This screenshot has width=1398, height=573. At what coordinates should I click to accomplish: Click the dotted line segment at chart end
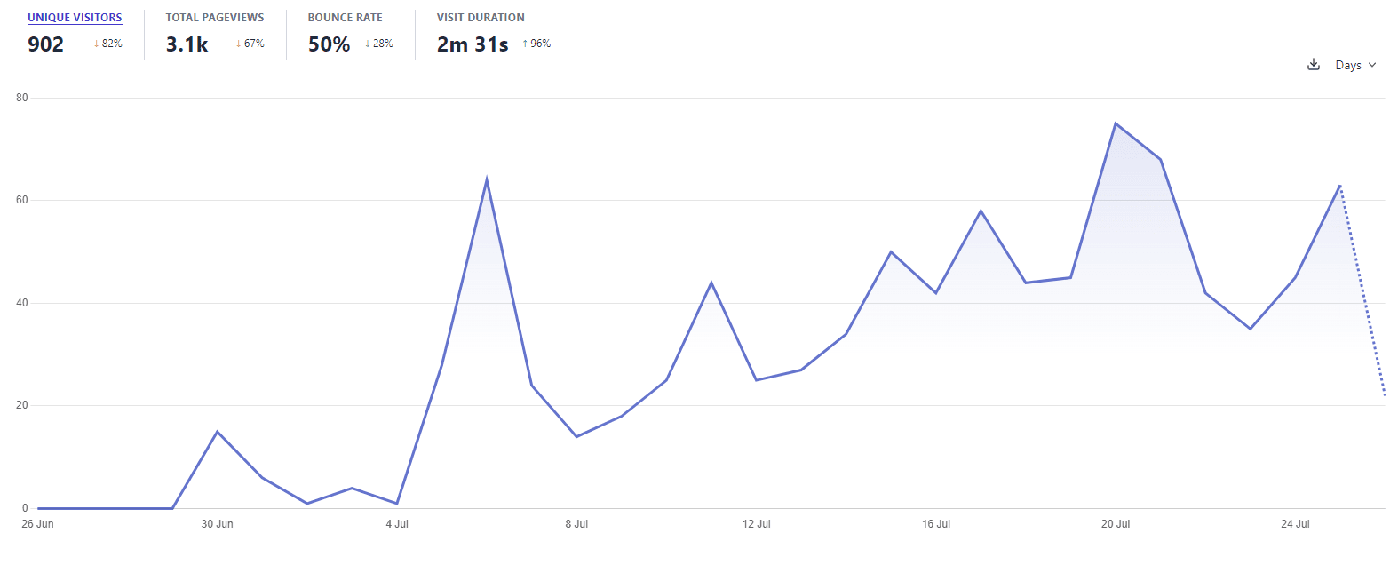(1362, 290)
